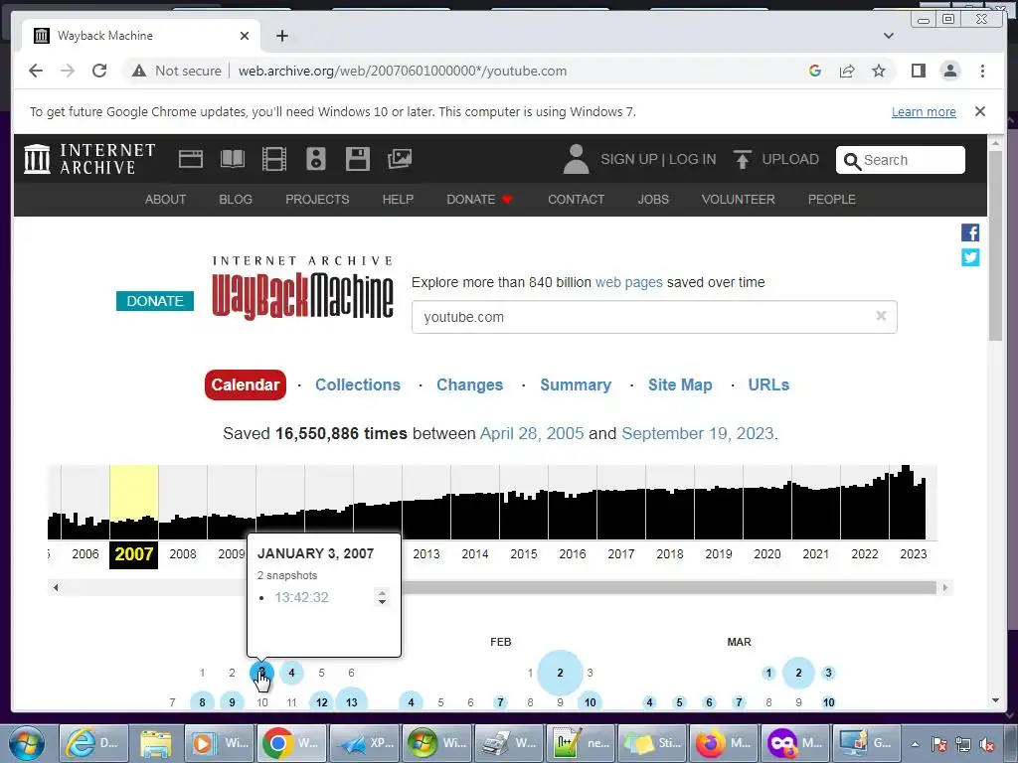Viewport: 1018px width, 763px height.
Task: Expand the Chrome tab search chevron
Action: (889, 36)
